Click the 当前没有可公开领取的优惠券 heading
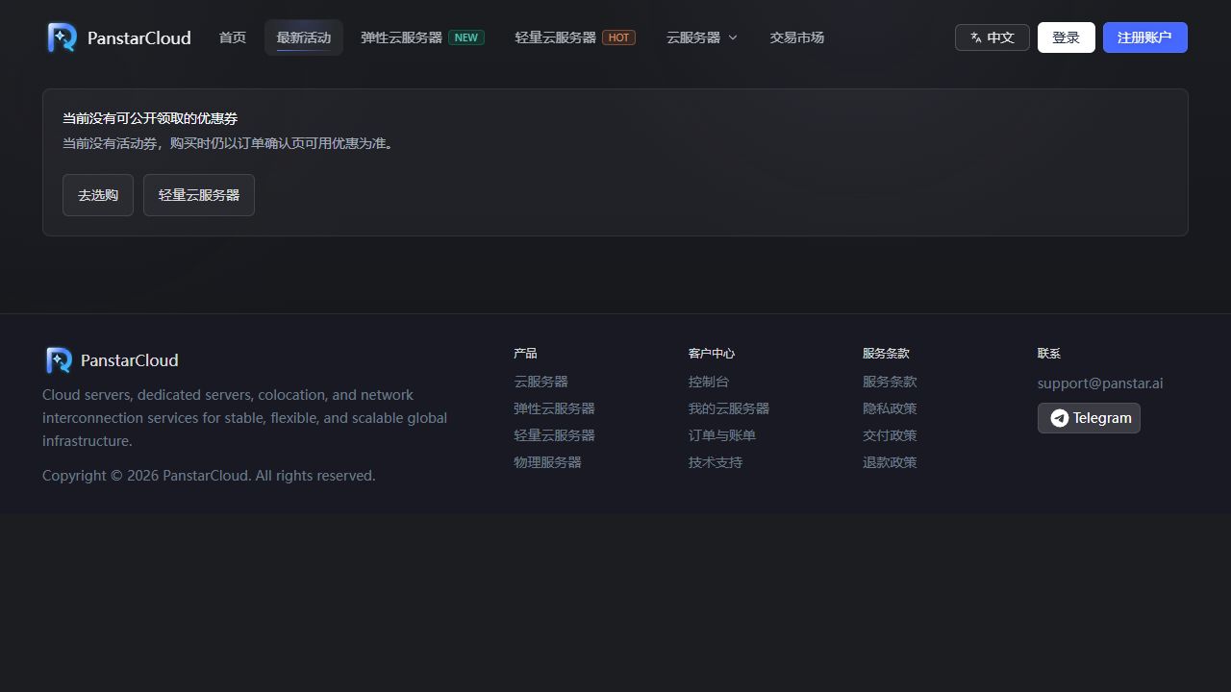The height and width of the screenshot is (692, 1231). tap(150, 118)
